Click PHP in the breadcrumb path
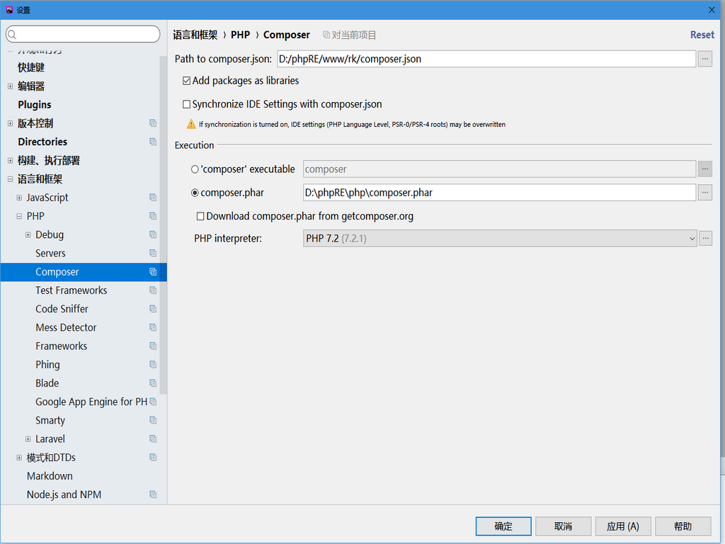This screenshot has width=725, height=544. (241, 35)
